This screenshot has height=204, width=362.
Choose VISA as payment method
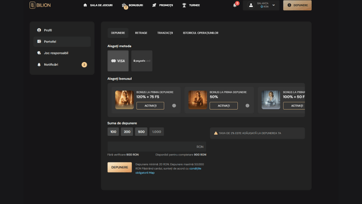coord(118,61)
